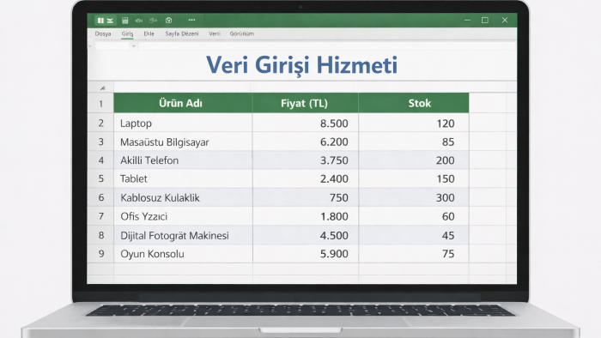Select the stock cell 120
Image resolution: width=601 pixels, height=338 pixels.
click(414, 123)
